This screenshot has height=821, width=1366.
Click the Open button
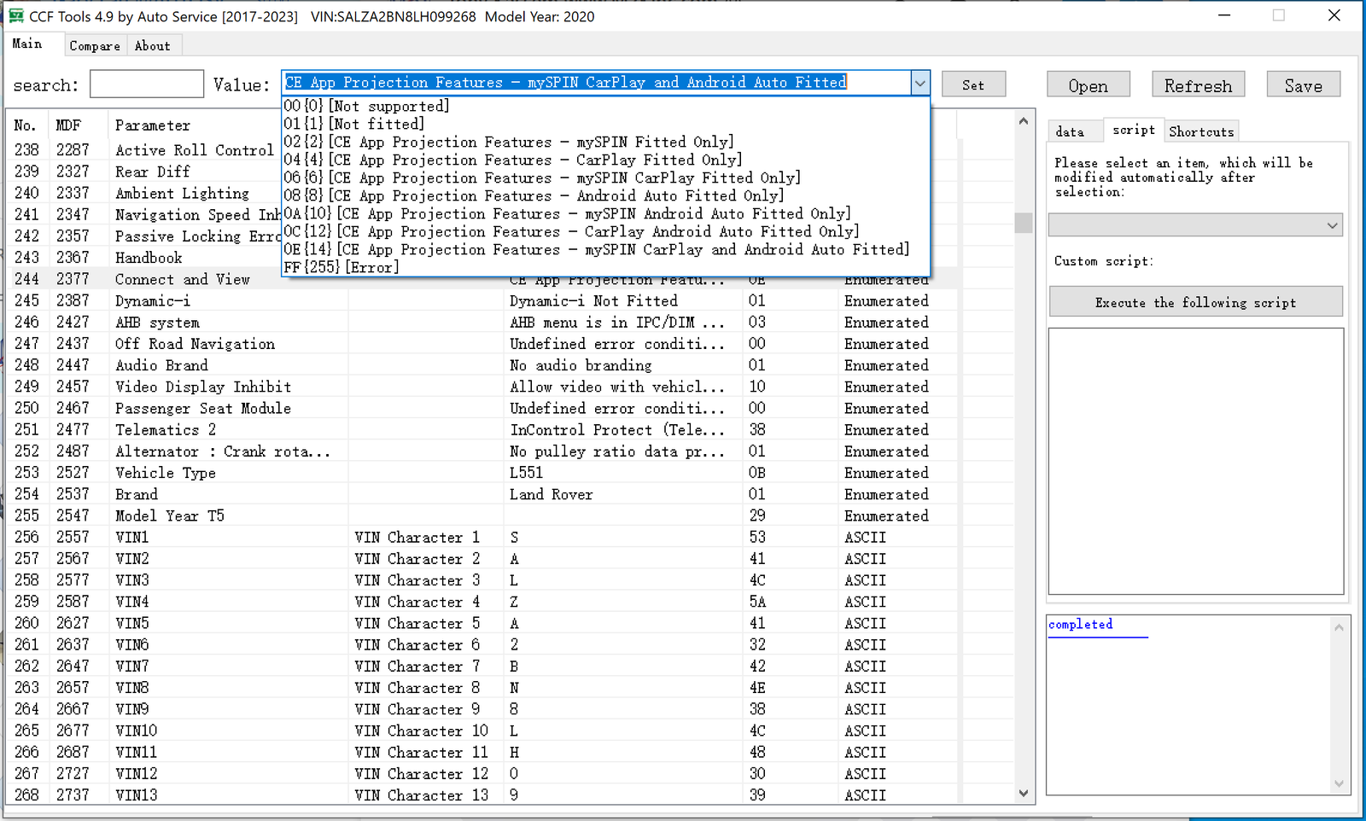click(1089, 85)
